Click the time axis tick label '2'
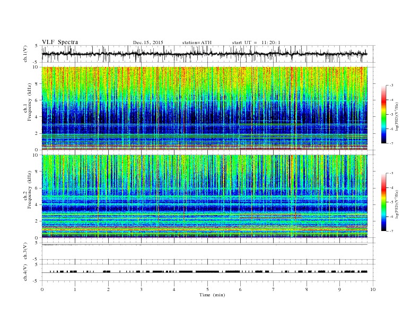Image resolution: width=420 pixels, height=325 pixels. [108, 289]
